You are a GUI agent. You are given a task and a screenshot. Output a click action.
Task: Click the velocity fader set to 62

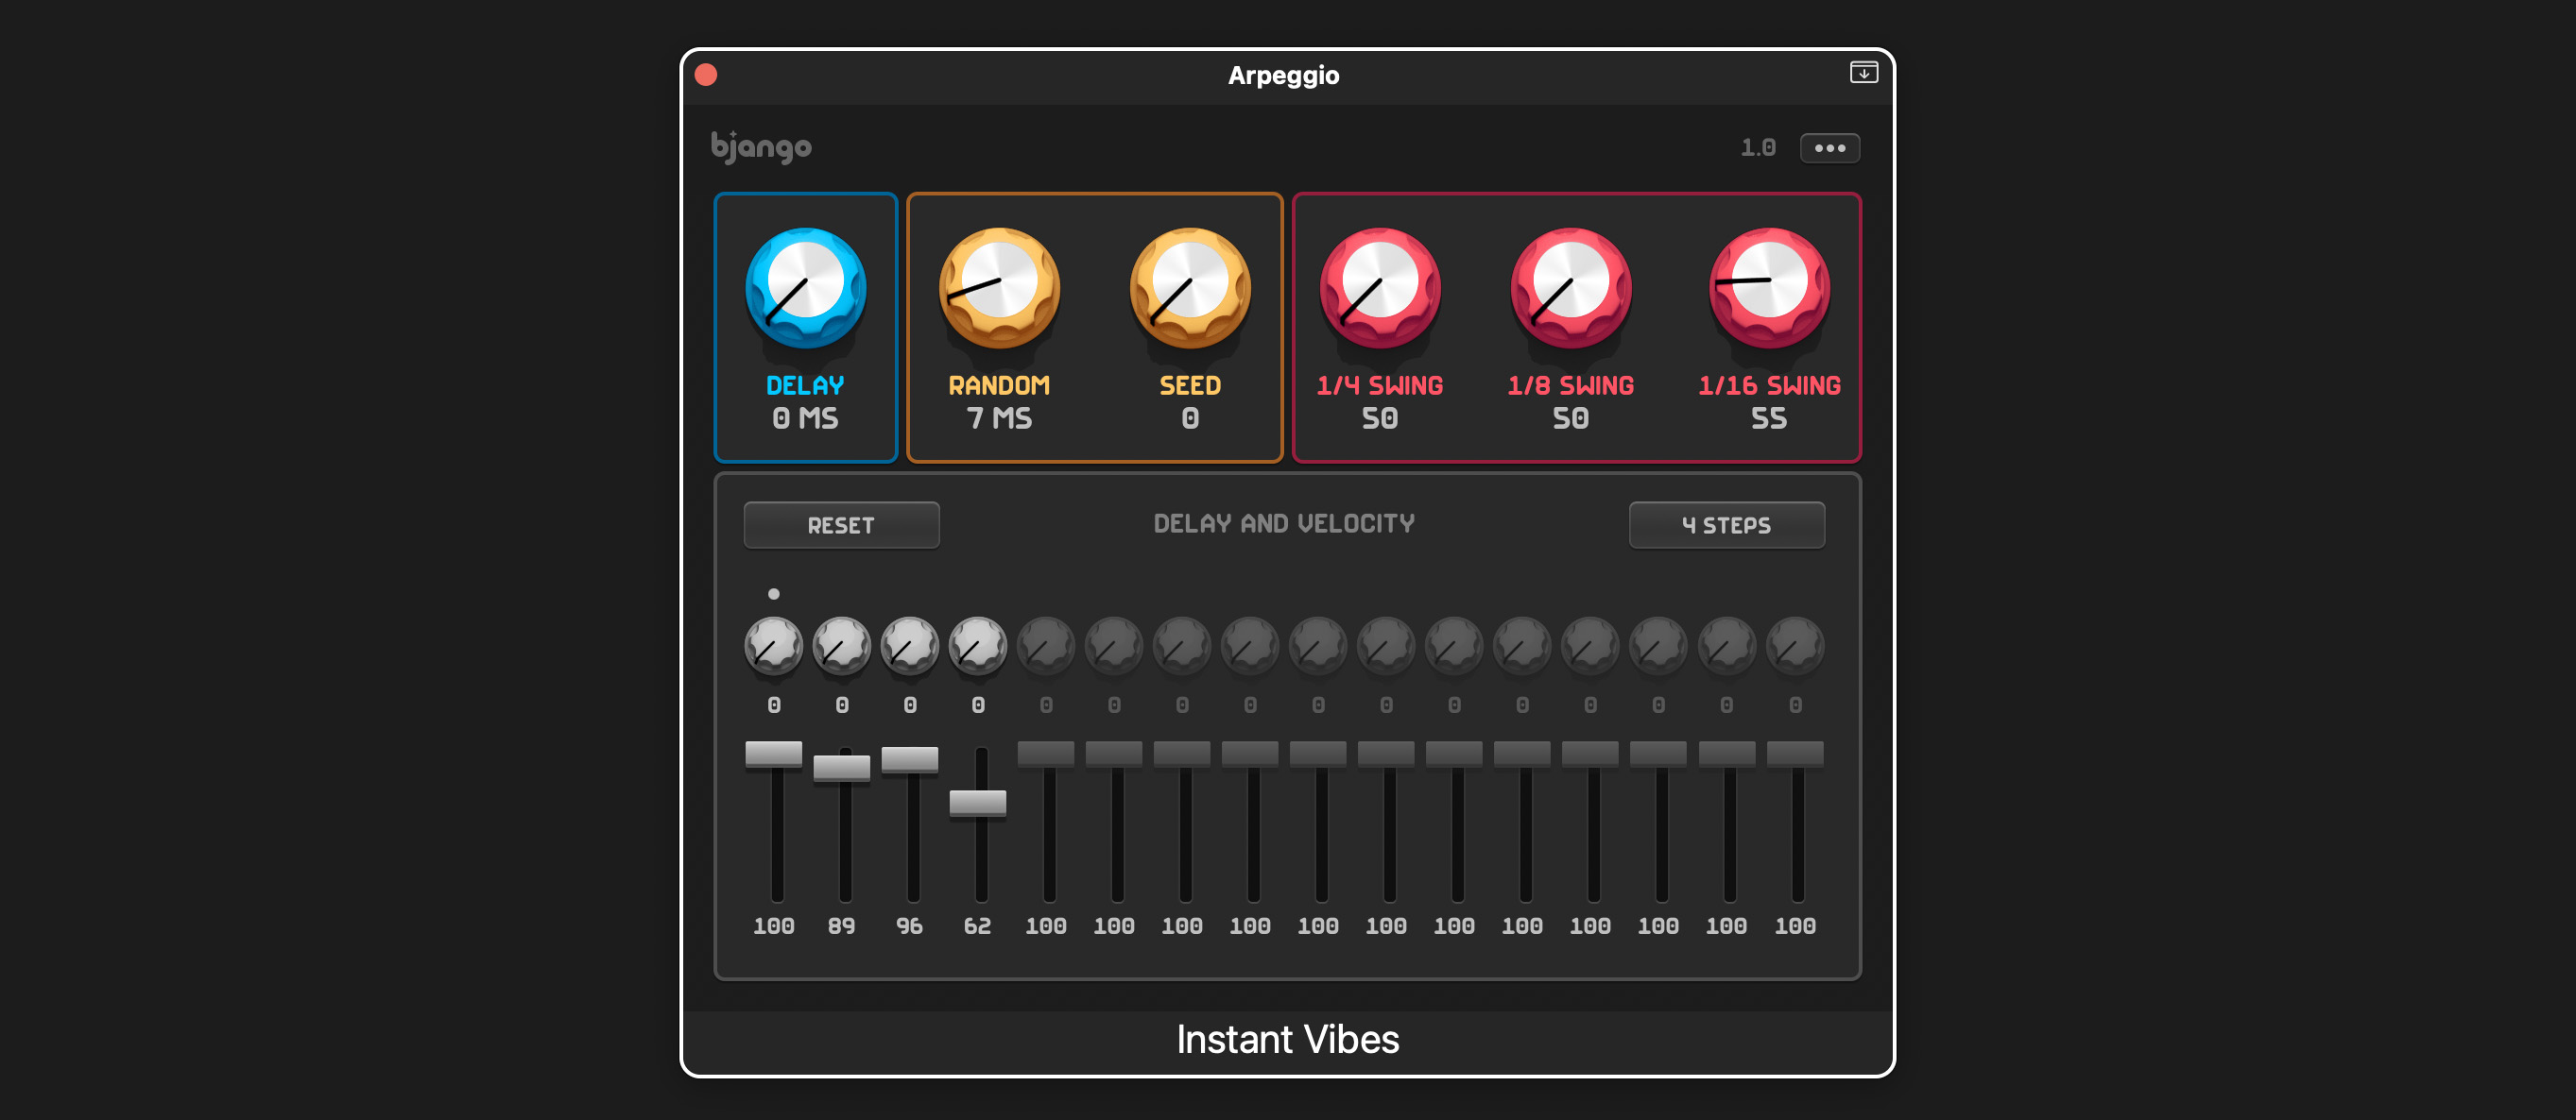click(978, 804)
